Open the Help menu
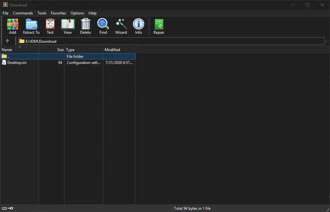This screenshot has height=212, width=330. click(92, 13)
